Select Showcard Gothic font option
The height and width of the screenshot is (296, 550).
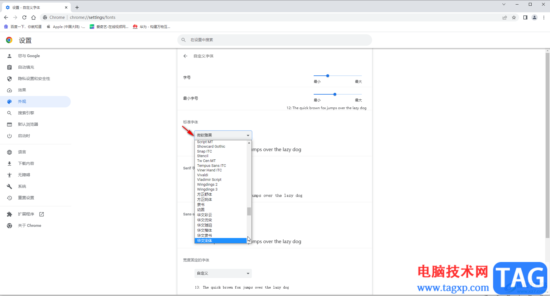[x=221, y=147]
